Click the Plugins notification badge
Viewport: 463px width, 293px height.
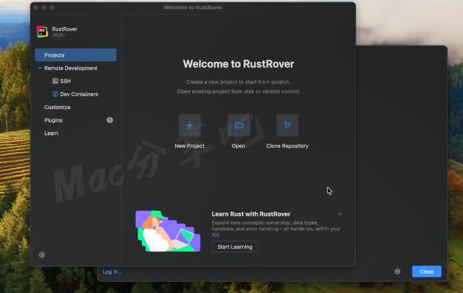point(110,120)
